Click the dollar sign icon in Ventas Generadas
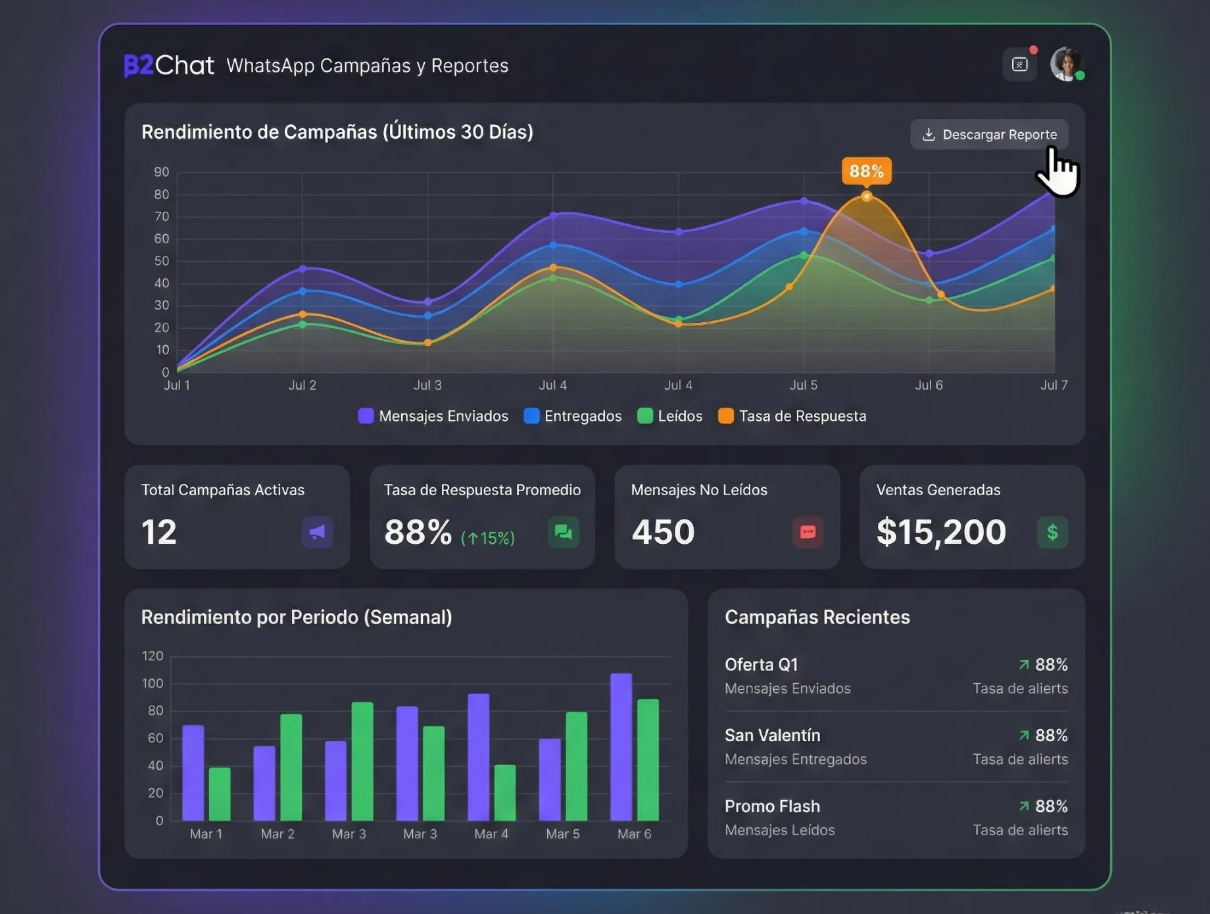1210x914 pixels. pyautogui.click(x=1052, y=532)
